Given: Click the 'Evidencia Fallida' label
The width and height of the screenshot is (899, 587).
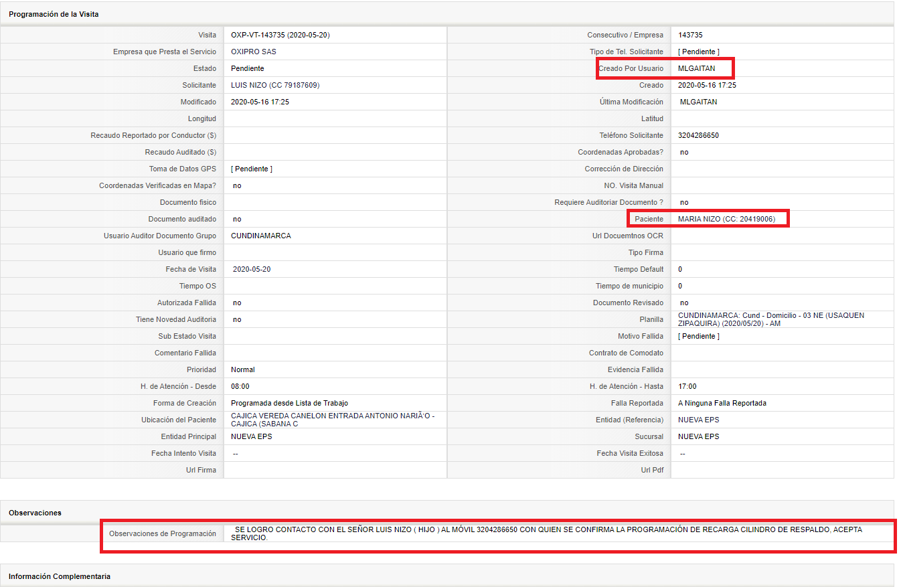Looking at the screenshot, I should pyautogui.click(x=636, y=369).
